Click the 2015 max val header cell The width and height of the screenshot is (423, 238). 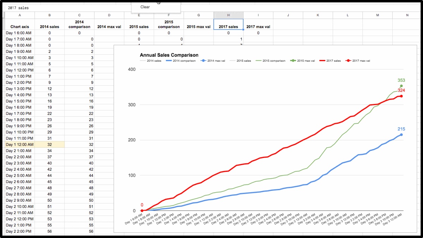(198, 26)
